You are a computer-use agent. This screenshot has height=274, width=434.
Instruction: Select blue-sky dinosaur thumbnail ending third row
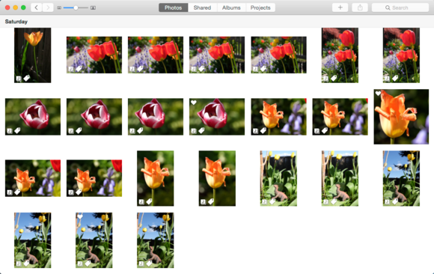[401, 178]
